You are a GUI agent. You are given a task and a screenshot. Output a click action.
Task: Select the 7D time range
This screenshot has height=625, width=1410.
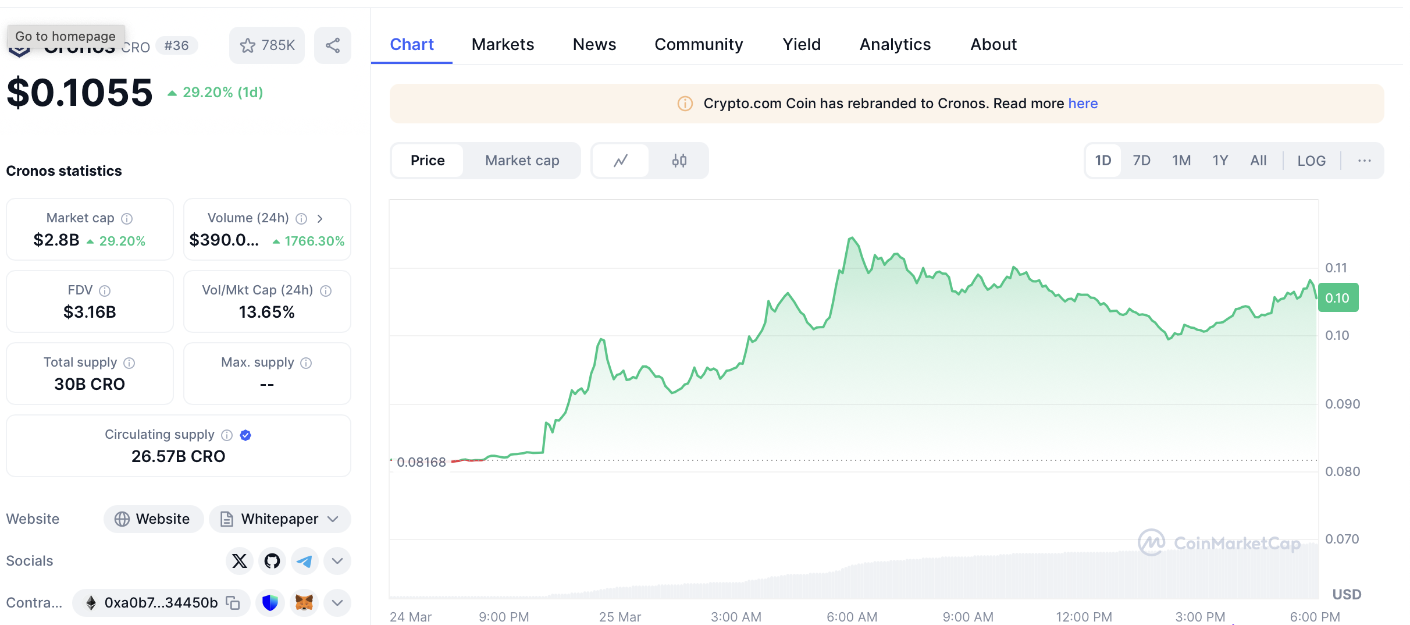(x=1141, y=161)
